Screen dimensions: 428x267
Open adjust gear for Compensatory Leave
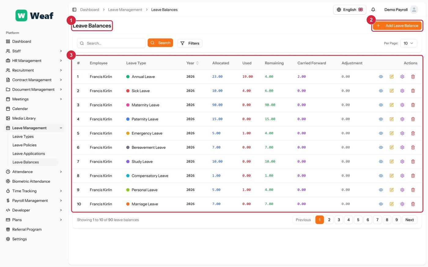(x=402, y=176)
